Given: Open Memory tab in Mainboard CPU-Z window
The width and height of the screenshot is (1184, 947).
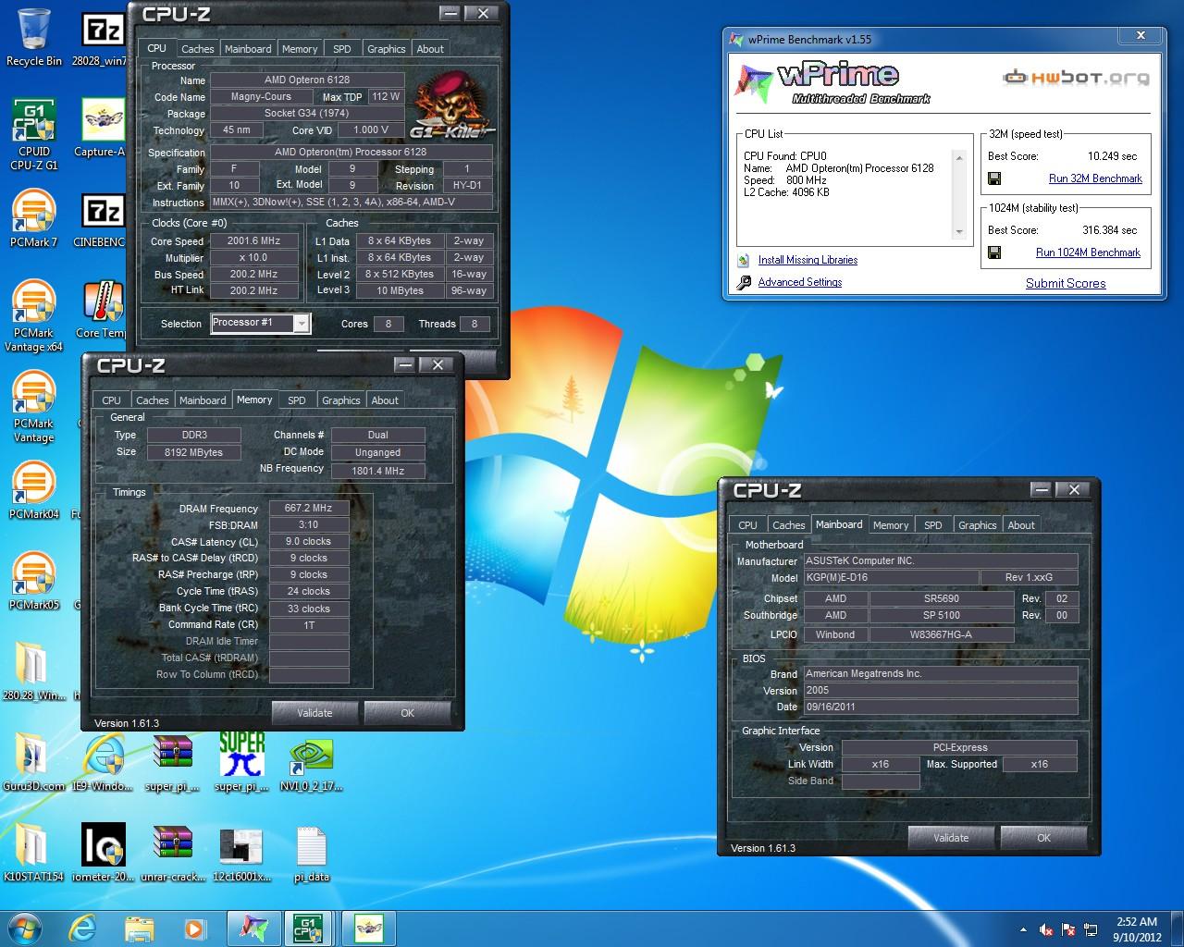Looking at the screenshot, I should [891, 525].
